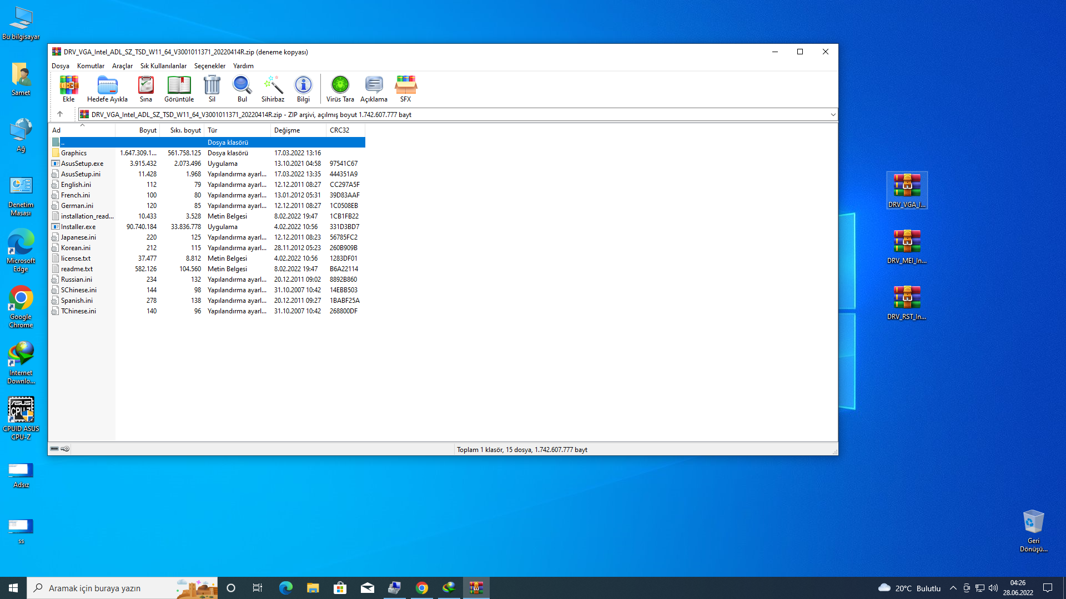Click the Bul find magnifier icon
The height and width of the screenshot is (599, 1066).
242,89
